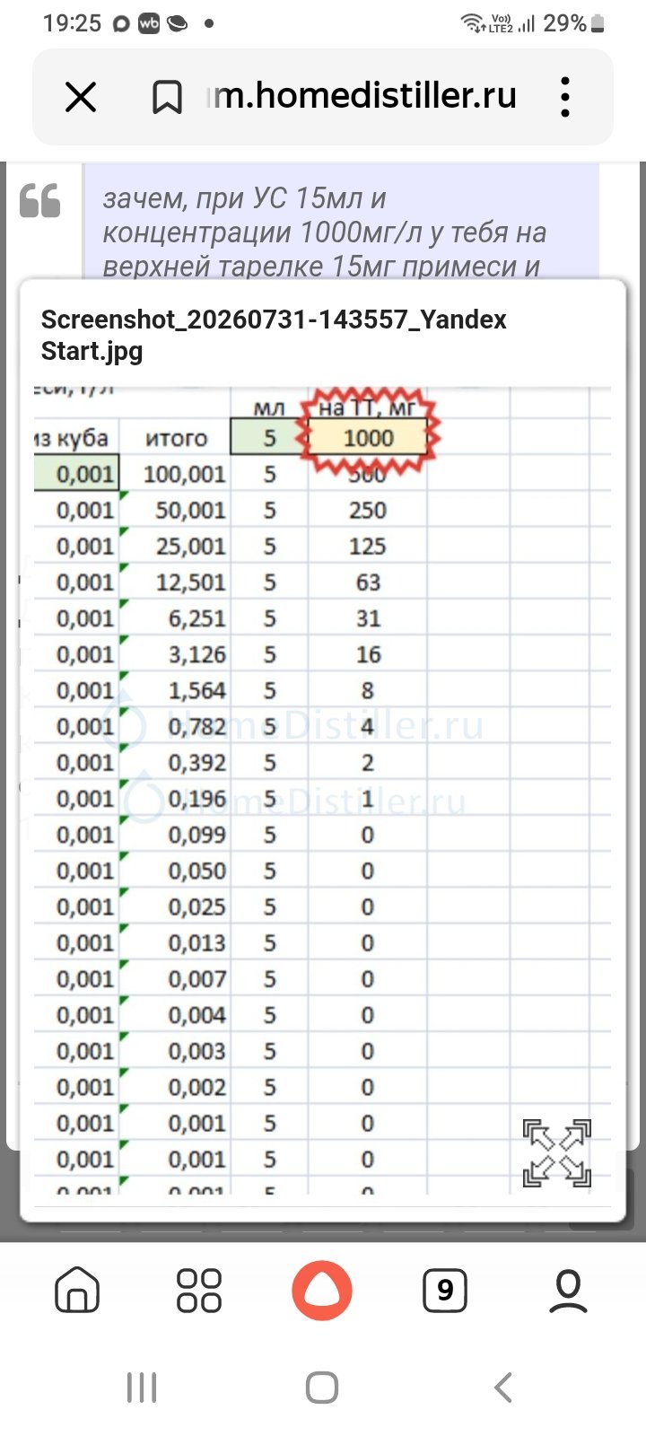Tap the quotation marks icon beside quote
646x1436 pixels.
[x=40, y=199]
